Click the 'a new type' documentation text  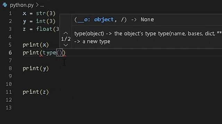96,41
